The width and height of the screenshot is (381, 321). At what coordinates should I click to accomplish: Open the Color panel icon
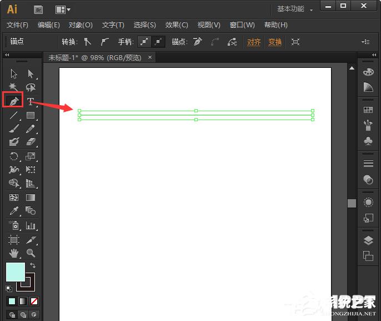click(x=368, y=72)
